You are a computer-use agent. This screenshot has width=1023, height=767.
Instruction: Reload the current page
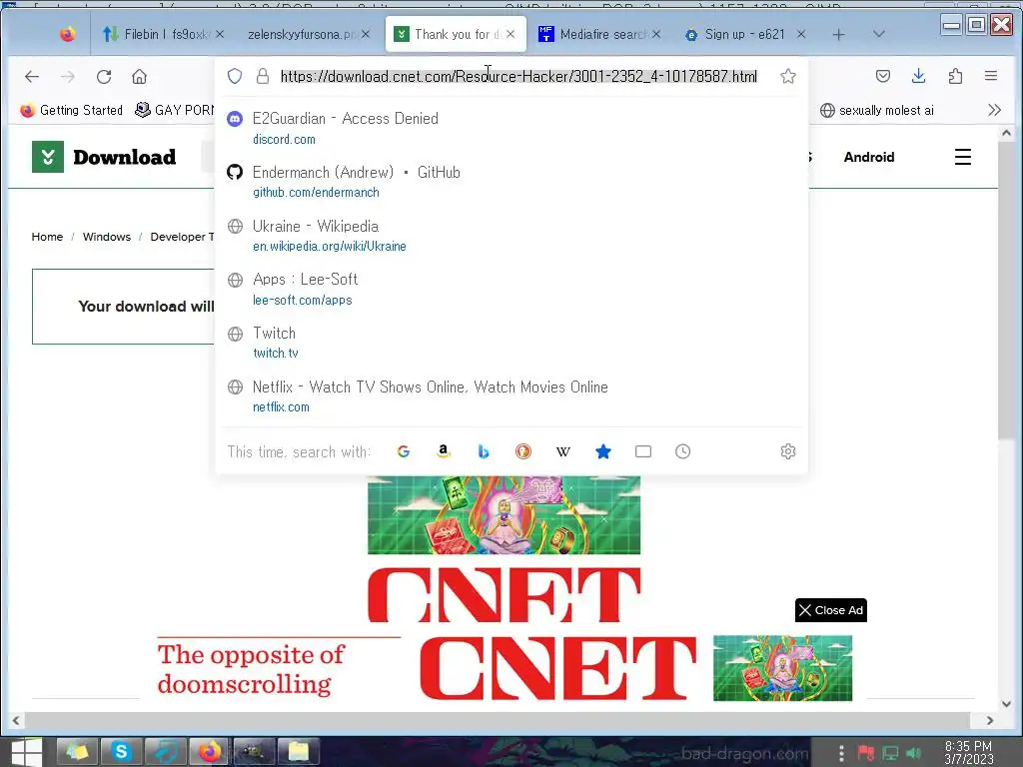(104, 77)
